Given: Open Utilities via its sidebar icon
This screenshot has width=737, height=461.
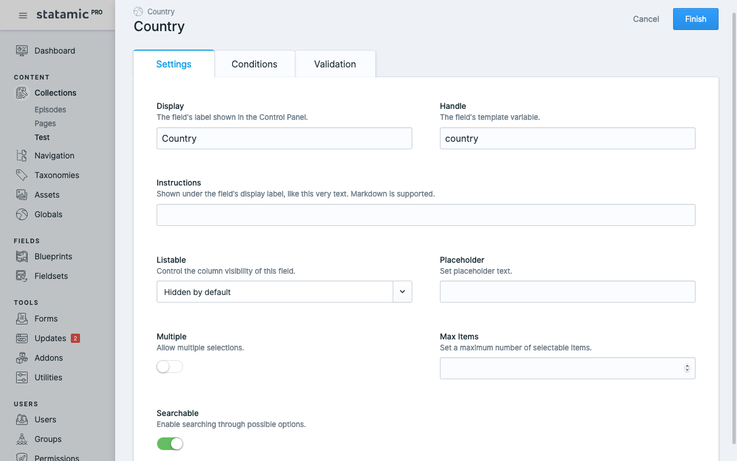Looking at the screenshot, I should click(22, 377).
